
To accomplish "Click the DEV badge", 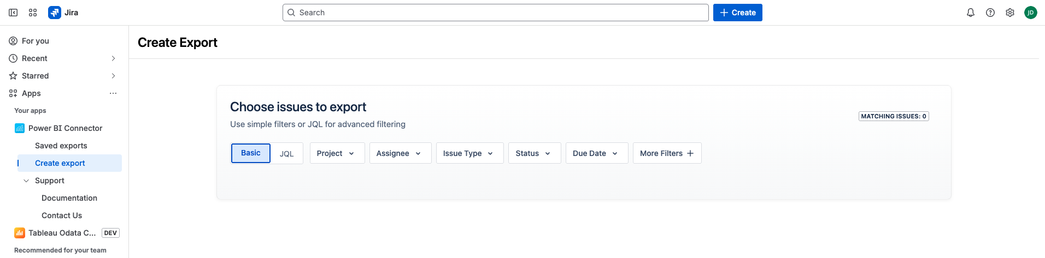I will coord(110,233).
